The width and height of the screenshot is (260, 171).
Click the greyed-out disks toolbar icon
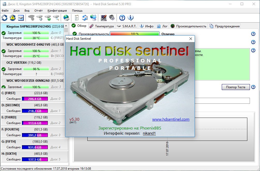[31, 18]
